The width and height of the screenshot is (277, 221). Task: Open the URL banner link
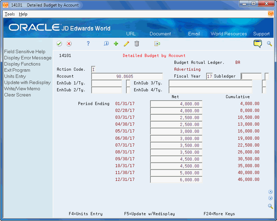click(x=131, y=34)
